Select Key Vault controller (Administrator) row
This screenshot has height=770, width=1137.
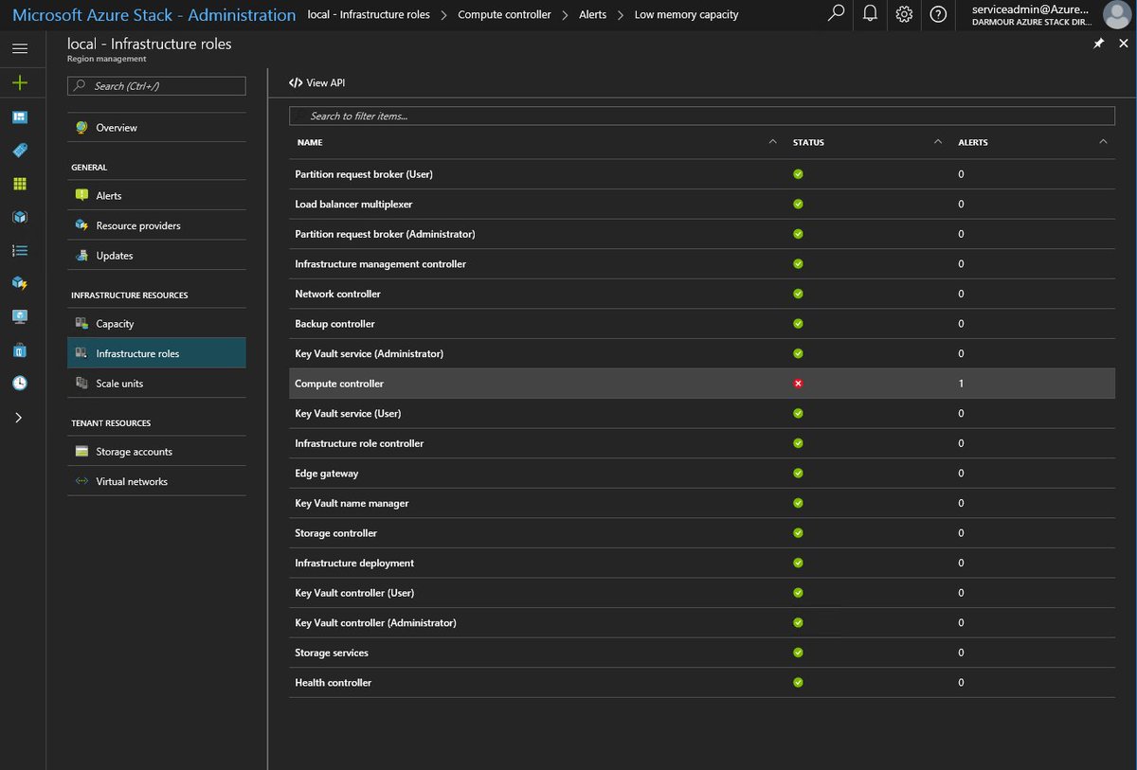tap(702, 622)
